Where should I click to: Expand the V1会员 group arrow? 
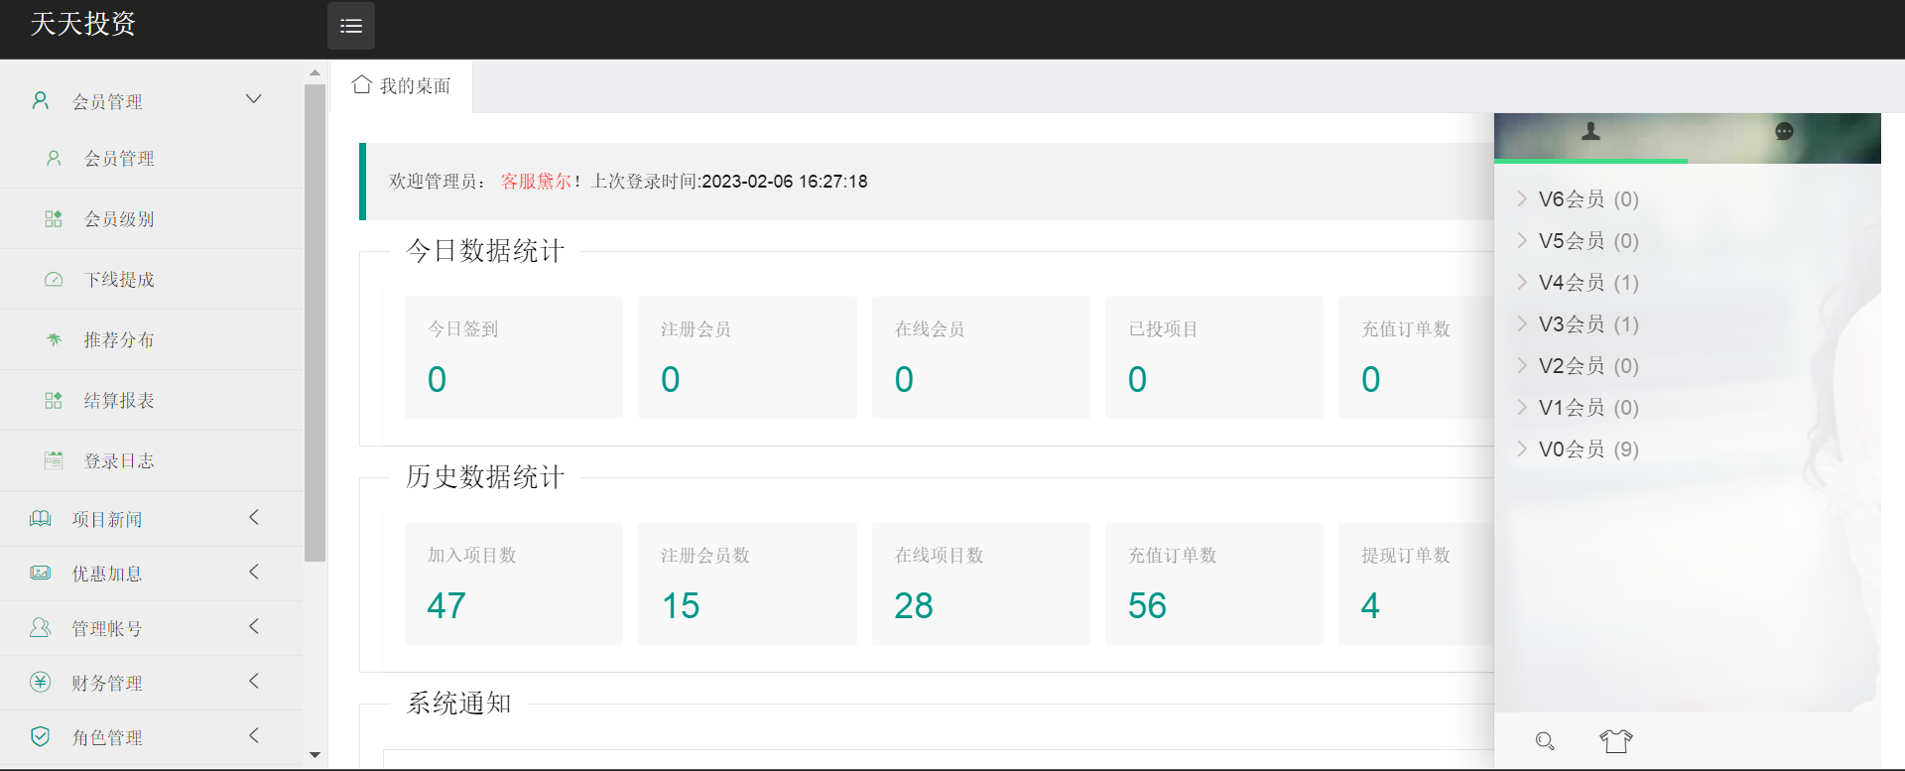pos(1522,407)
